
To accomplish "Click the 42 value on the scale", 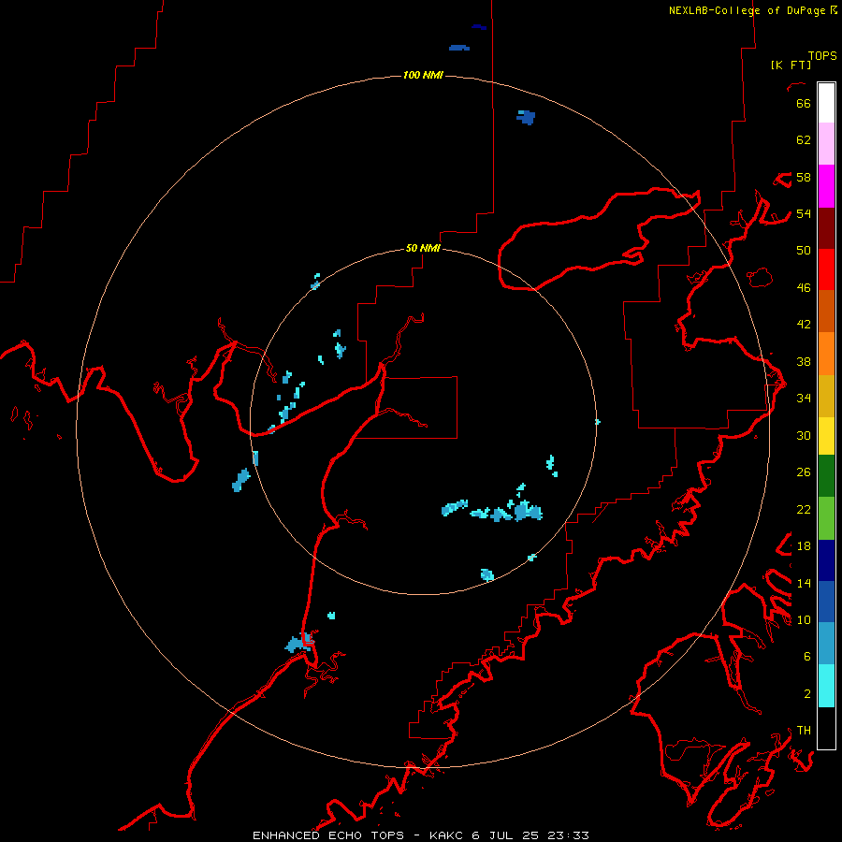I will tap(804, 325).
